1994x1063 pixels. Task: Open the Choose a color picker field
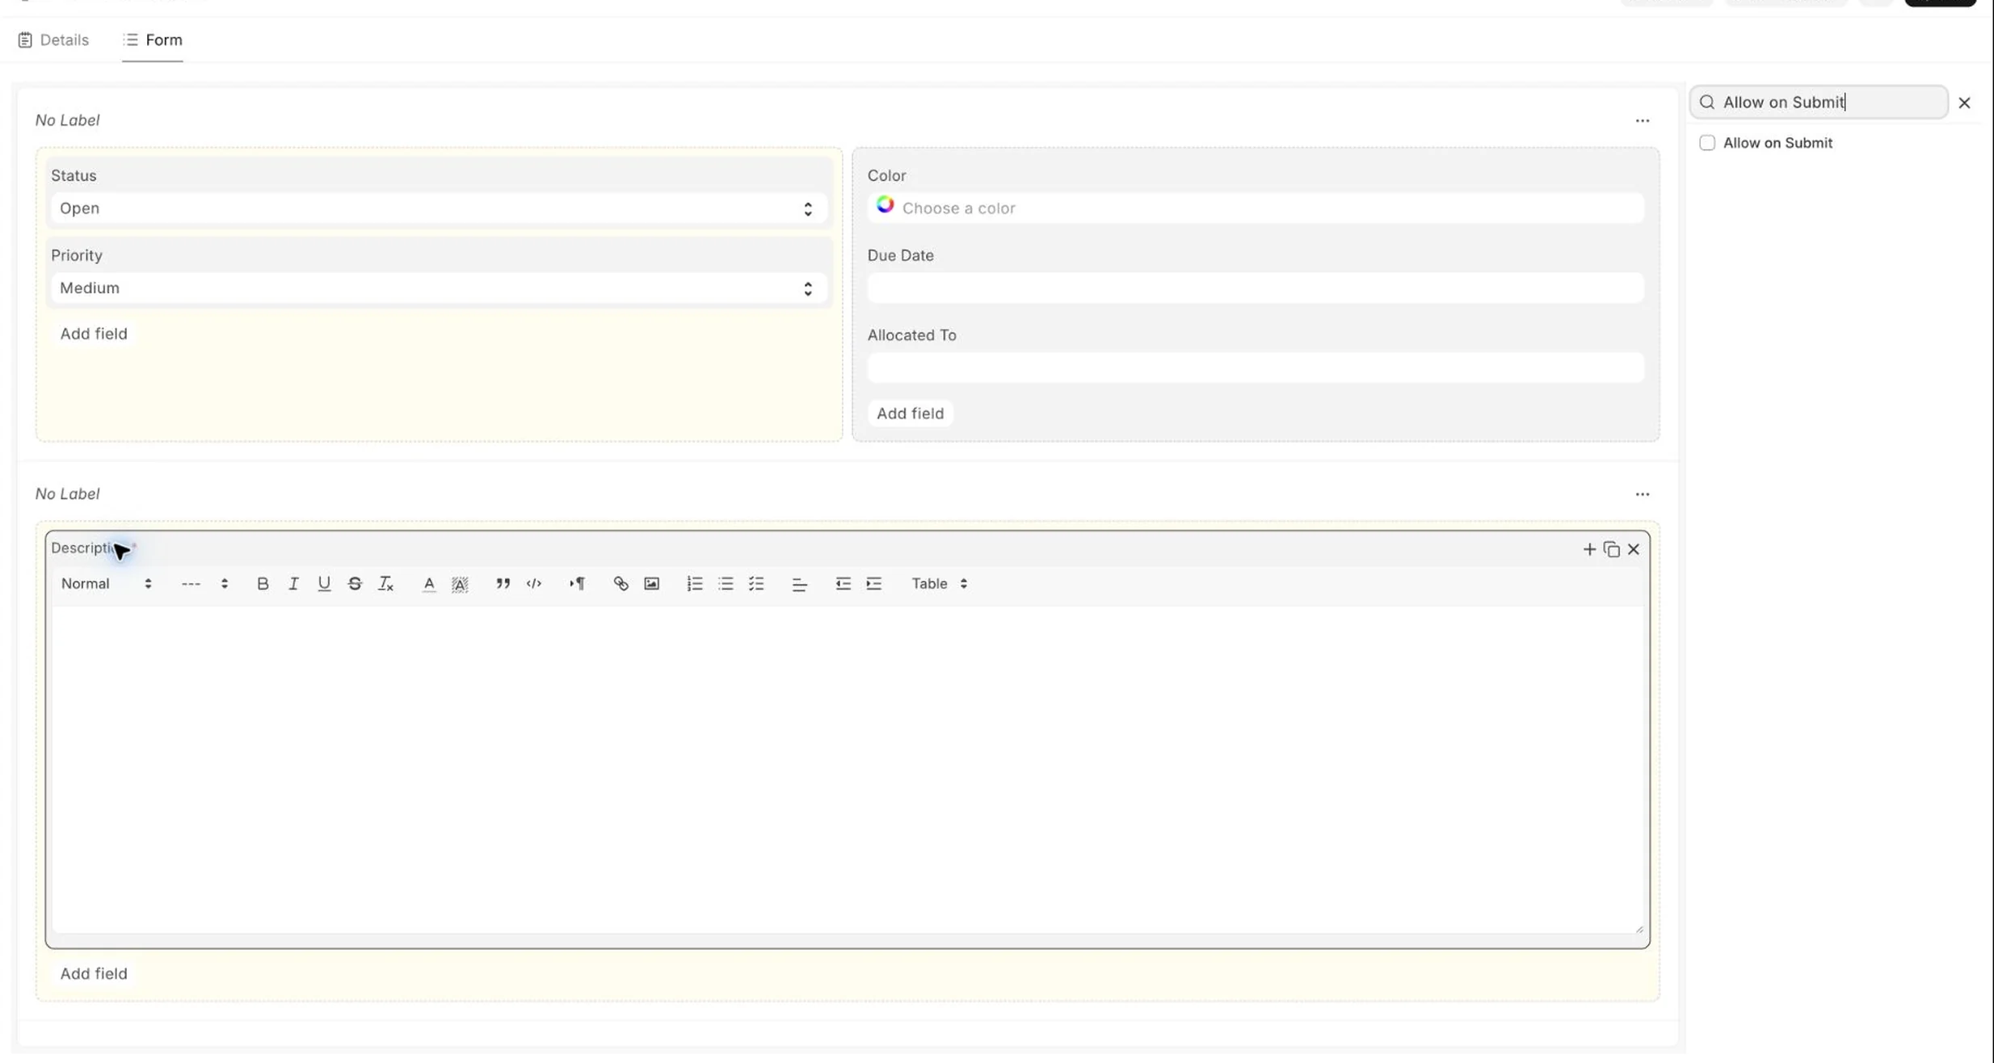tap(1256, 208)
